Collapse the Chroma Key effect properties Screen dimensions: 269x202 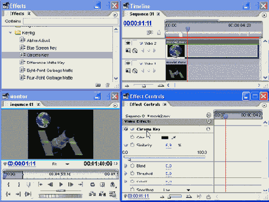[132, 129]
